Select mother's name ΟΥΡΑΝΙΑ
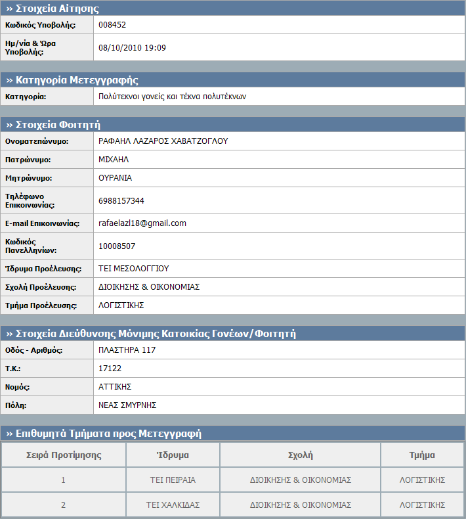This screenshot has height=519, width=466. [x=115, y=178]
